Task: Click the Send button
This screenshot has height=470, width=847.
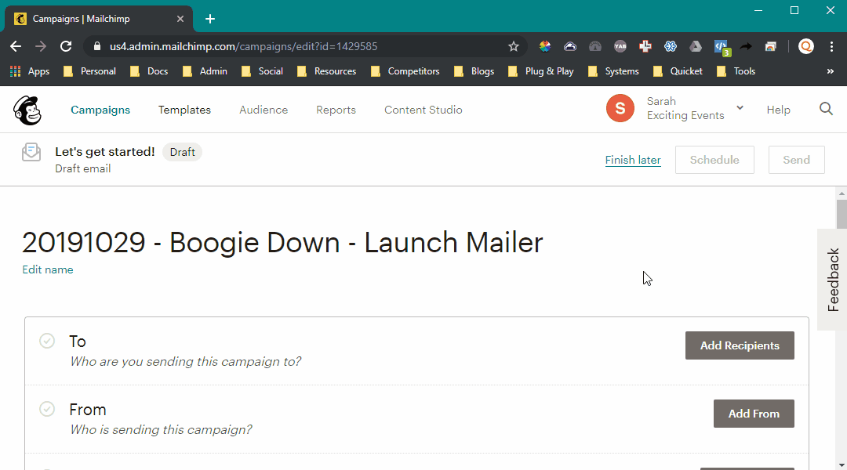Action: click(x=797, y=160)
